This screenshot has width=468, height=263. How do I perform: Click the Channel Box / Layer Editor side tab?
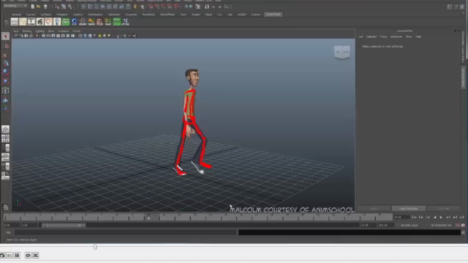point(463,47)
